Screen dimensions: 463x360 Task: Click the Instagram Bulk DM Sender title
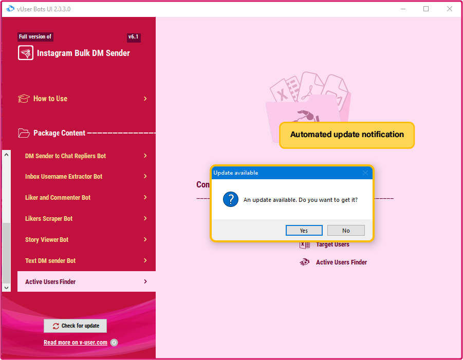pyautogui.click(x=83, y=53)
